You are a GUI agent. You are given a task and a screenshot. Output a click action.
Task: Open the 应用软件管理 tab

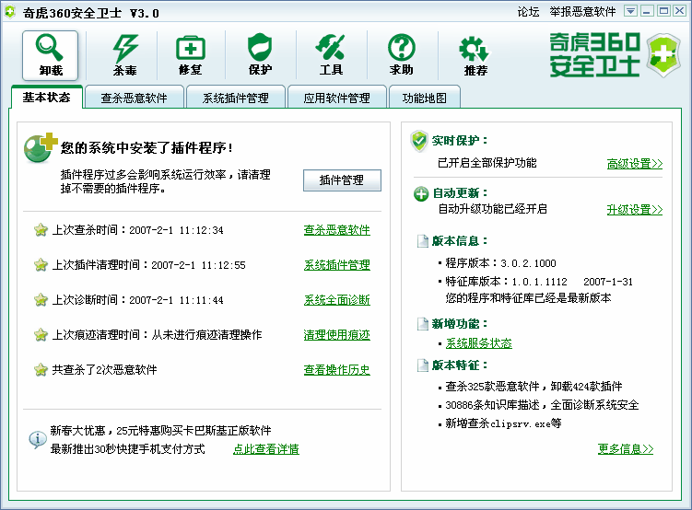pos(336,98)
